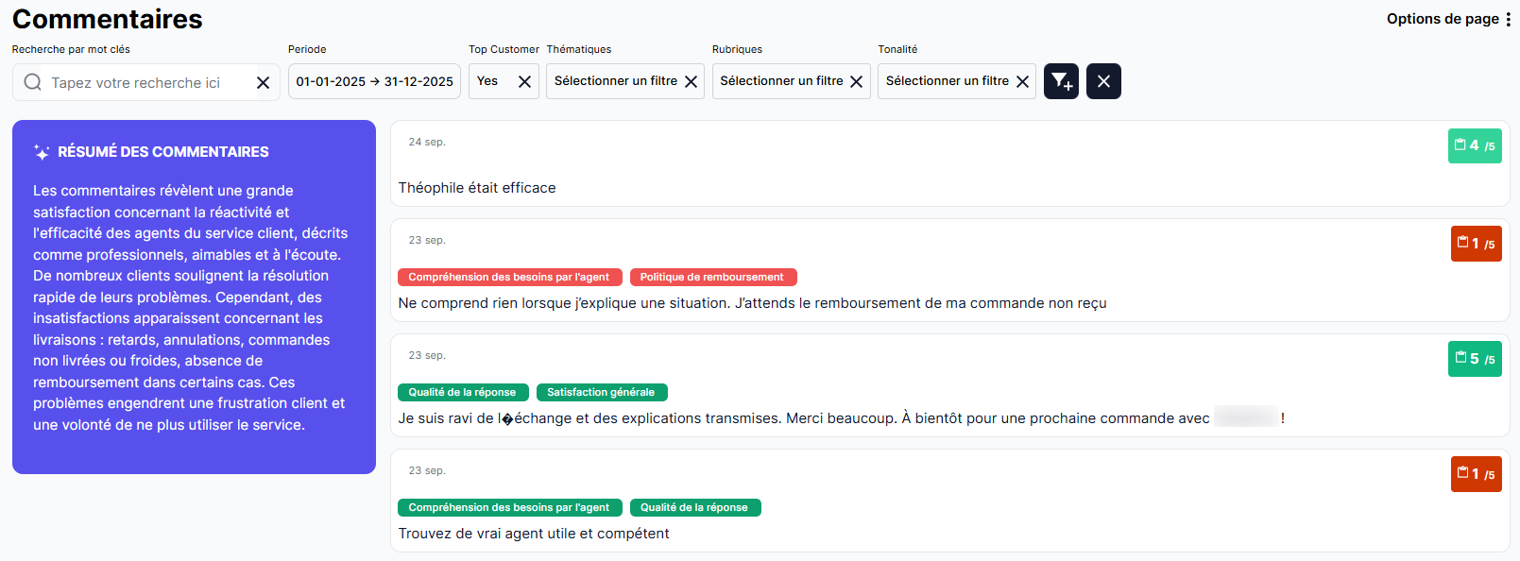Clear the Top Customer Yes filter
Screen dimensions: 1520x561
click(524, 81)
